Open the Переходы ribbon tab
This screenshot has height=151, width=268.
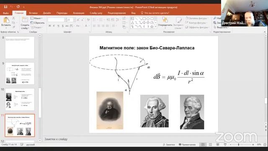62,13
